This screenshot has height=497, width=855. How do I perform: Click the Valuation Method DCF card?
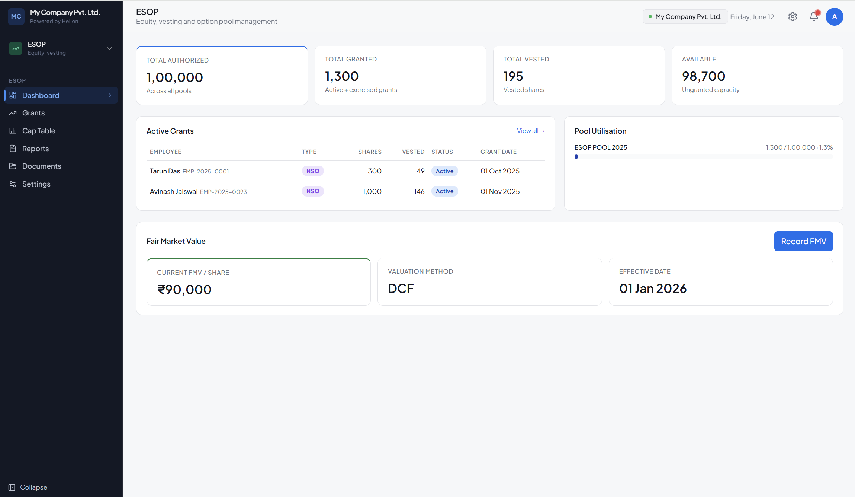point(489,282)
